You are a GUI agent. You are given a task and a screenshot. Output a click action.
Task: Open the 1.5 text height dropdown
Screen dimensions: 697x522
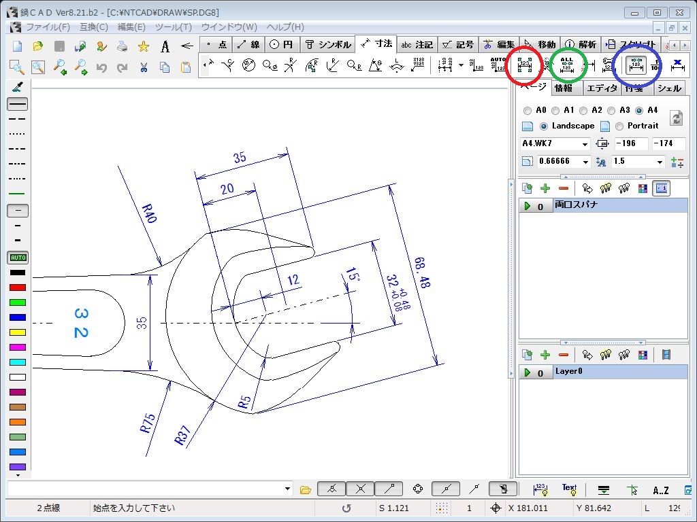click(660, 162)
